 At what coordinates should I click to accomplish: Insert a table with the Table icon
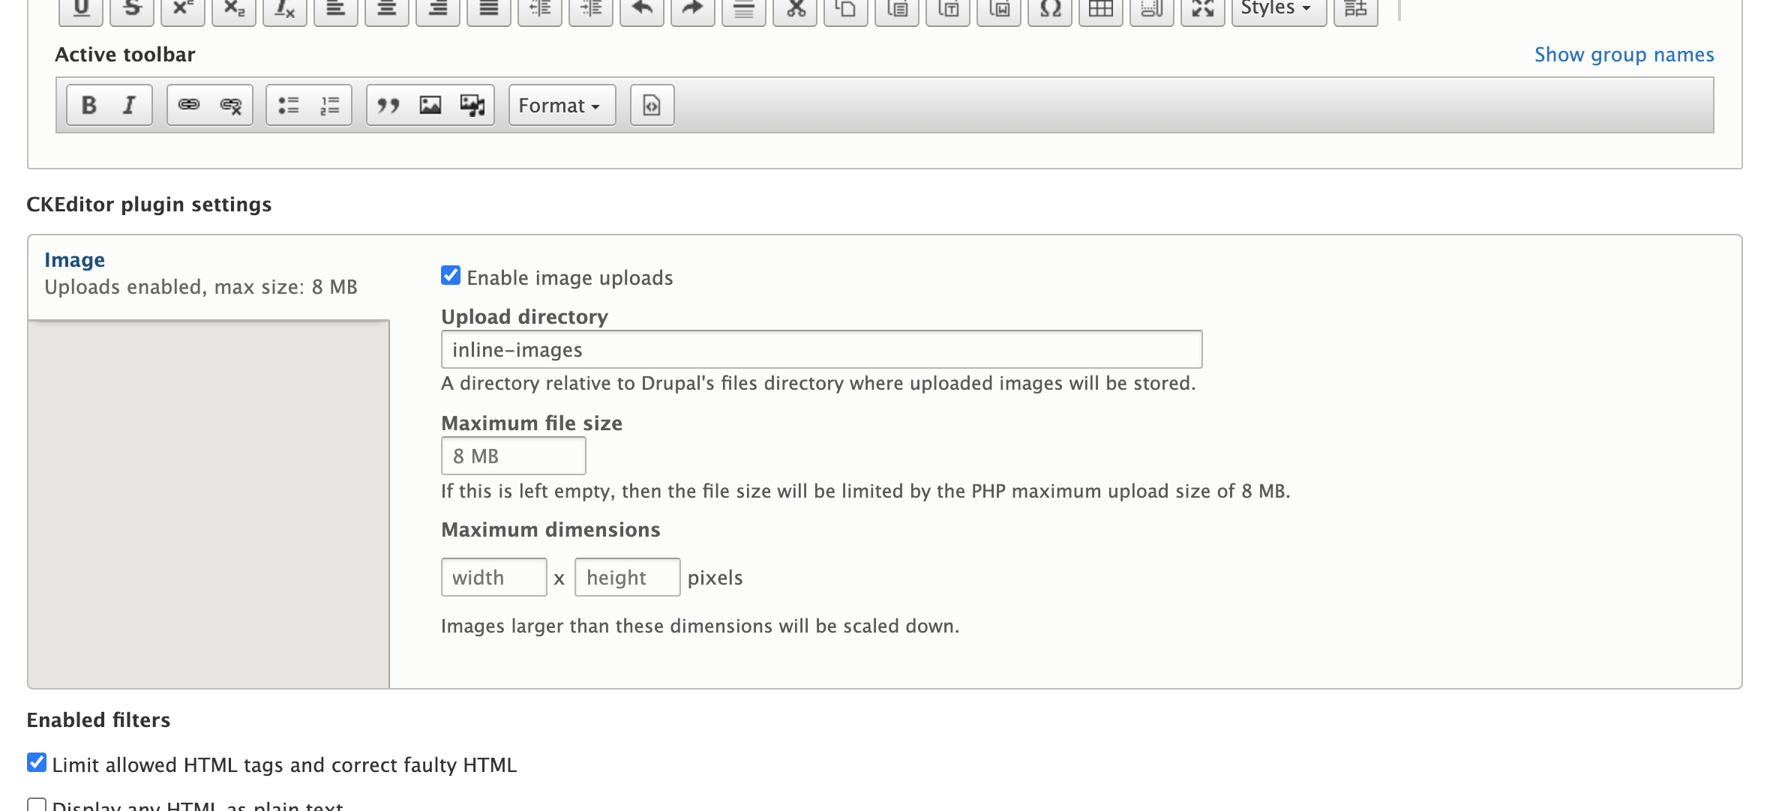coord(1101,9)
